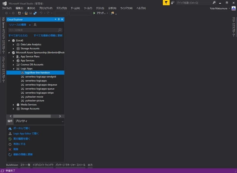Open the ヘルプ(H) menu

141,8
